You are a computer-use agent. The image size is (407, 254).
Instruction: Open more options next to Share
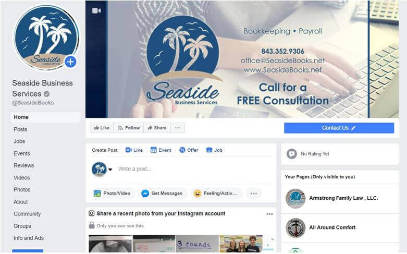[178, 128]
